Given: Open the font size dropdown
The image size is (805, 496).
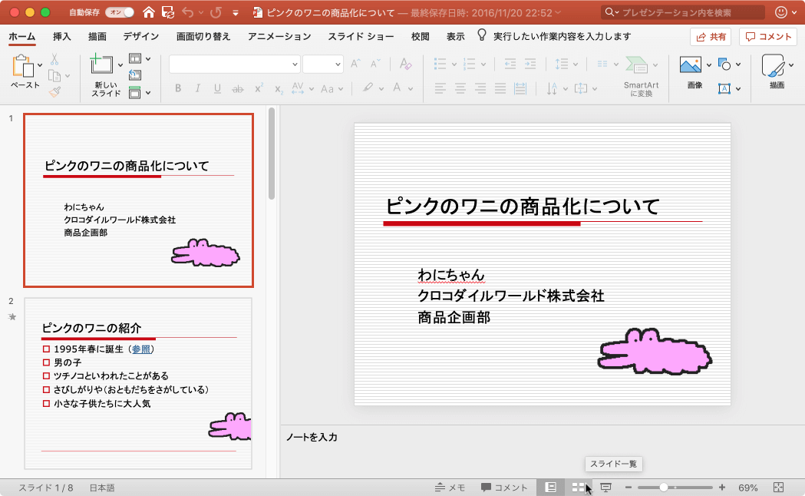Looking at the screenshot, I should point(338,64).
